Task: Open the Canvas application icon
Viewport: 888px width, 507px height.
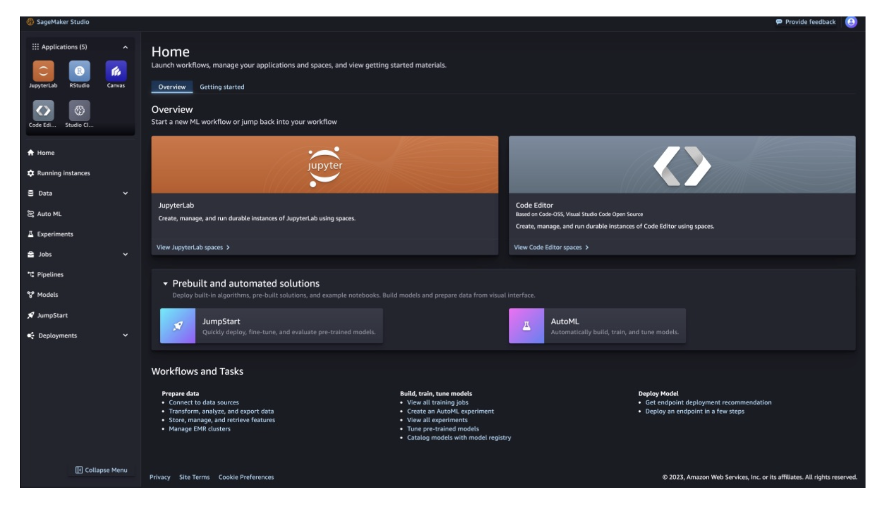Action: click(116, 71)
